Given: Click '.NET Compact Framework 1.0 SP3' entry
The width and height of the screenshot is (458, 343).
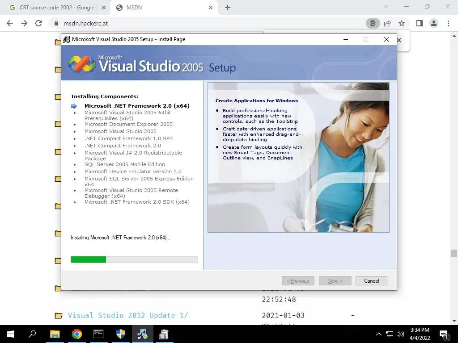Looking at the screenshot, I should coord(128,138).
